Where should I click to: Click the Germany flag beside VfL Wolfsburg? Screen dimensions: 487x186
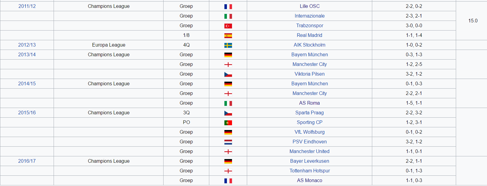coord(228,132)
